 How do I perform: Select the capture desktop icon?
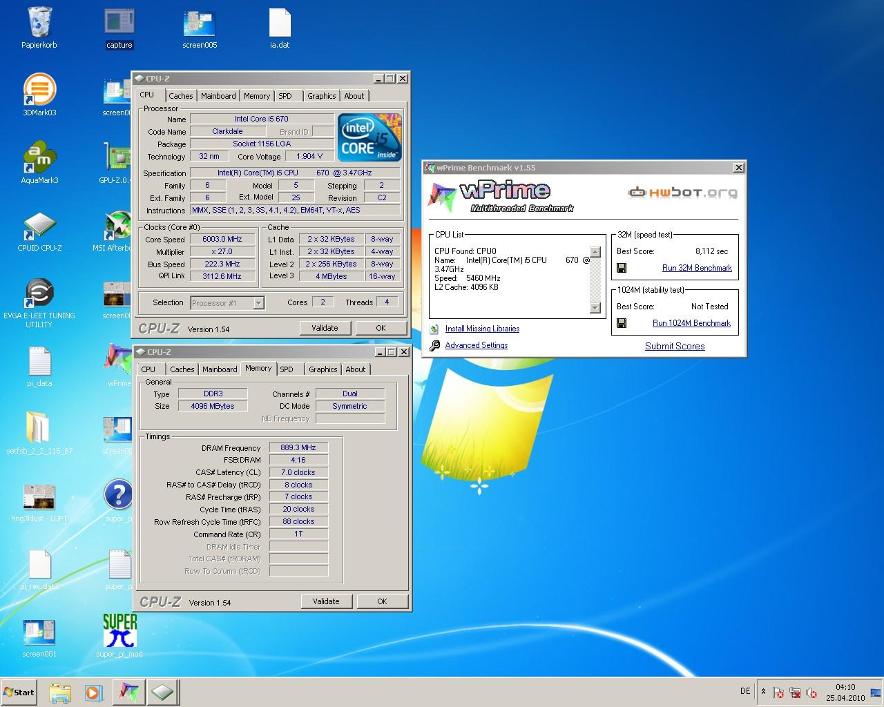tap(119, 28)
